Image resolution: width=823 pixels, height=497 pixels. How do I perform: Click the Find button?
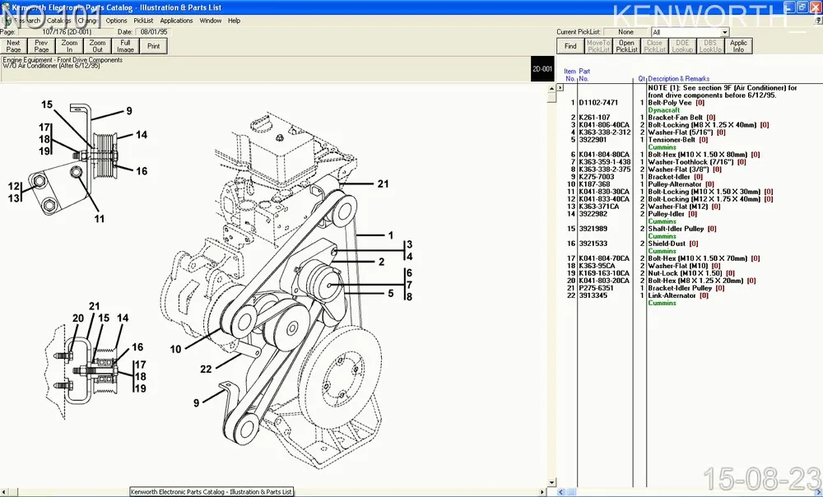[x=570, y=46]
